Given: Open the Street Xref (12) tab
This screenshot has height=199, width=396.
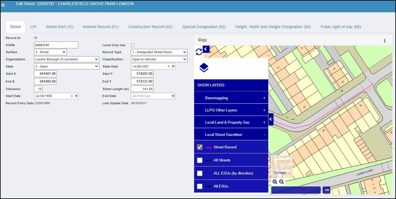Looking at the screenshot, I should pos(60,27).
